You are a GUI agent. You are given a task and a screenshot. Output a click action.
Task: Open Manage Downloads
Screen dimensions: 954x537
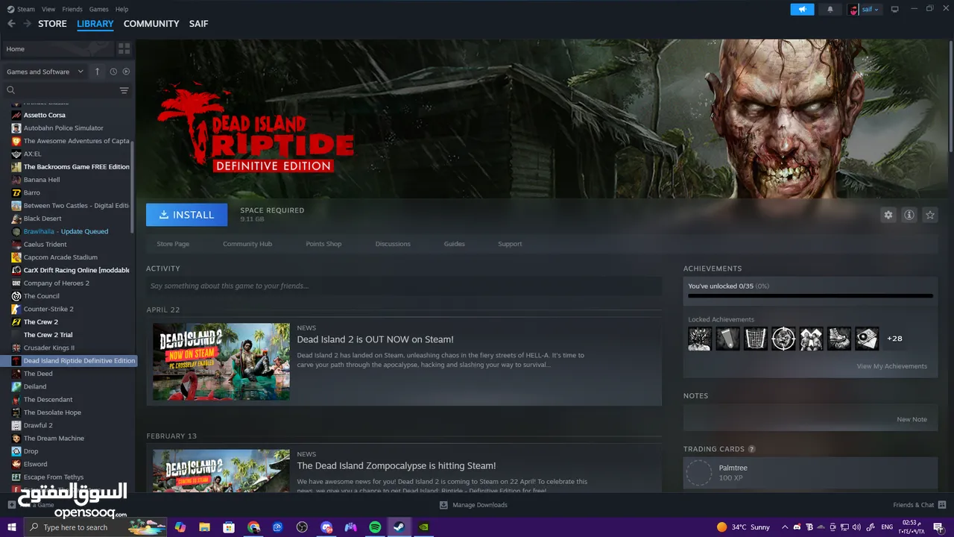coord(473,505)
